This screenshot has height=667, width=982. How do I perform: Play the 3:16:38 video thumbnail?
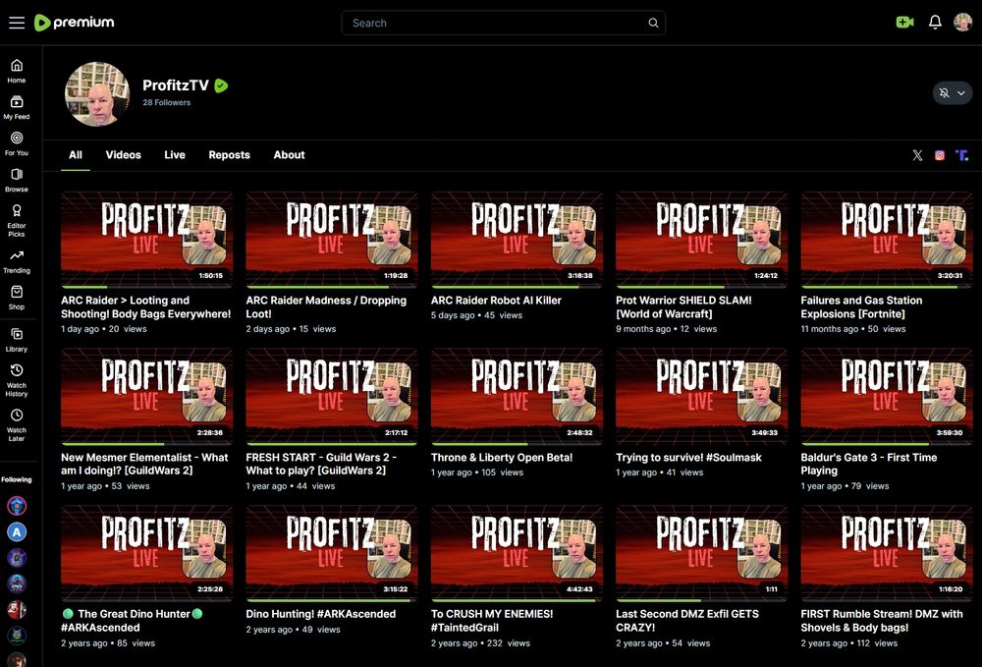click(517, 240)
